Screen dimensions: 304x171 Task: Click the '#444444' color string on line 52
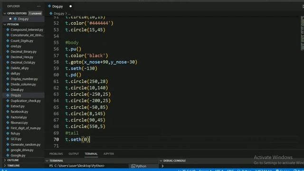click(99, 23)
